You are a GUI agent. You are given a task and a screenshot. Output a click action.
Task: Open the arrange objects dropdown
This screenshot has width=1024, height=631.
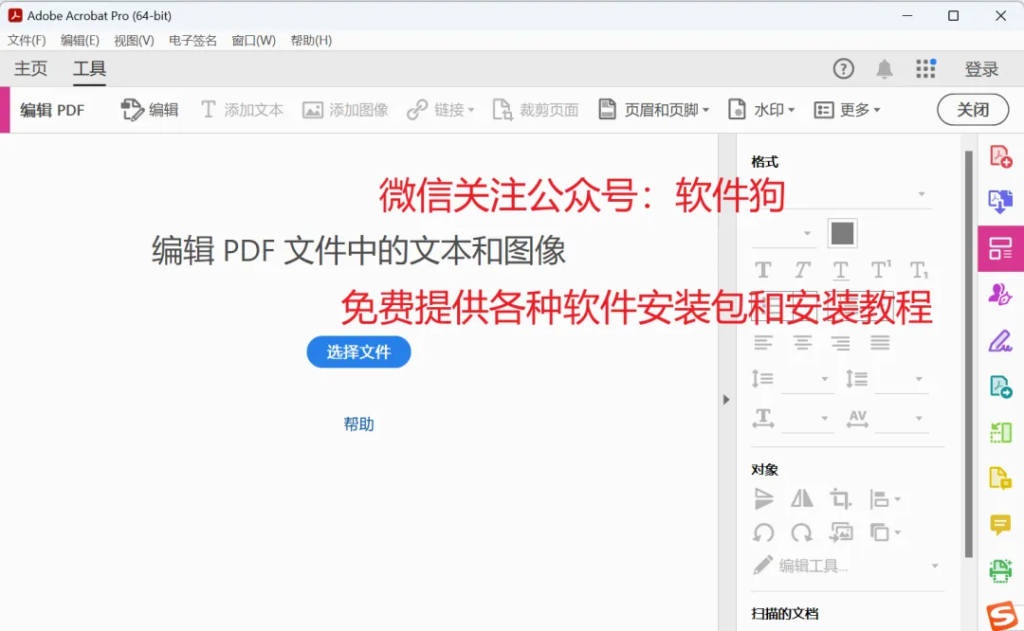[885, 532]
